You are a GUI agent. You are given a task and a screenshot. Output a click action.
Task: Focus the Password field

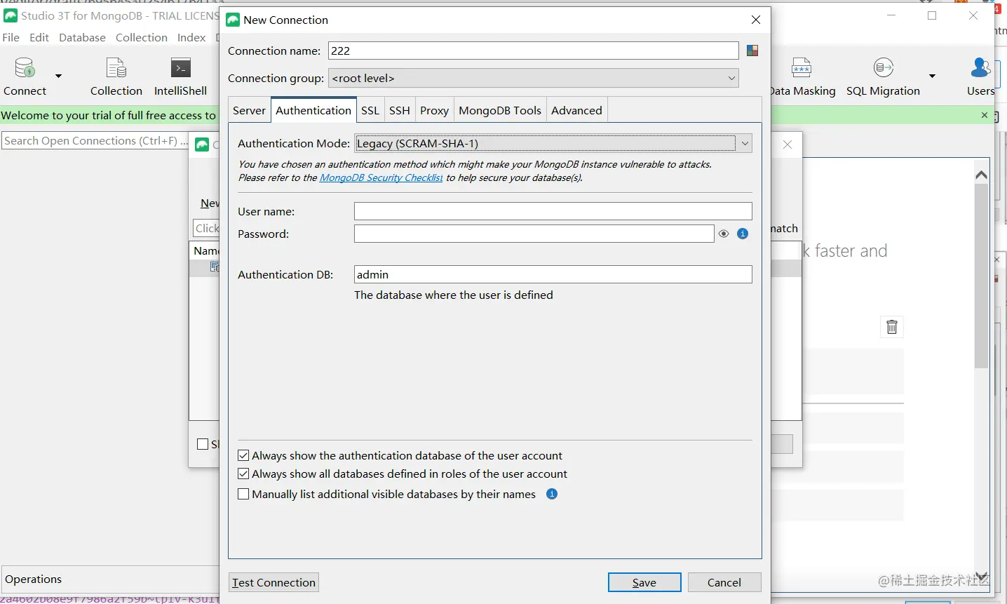534,234
